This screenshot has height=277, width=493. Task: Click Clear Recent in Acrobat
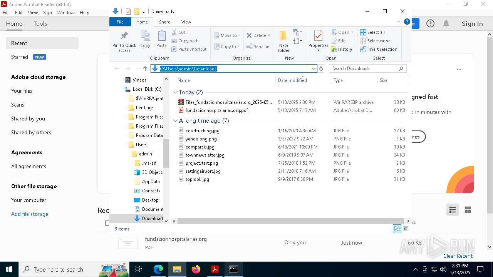[458, 256]
